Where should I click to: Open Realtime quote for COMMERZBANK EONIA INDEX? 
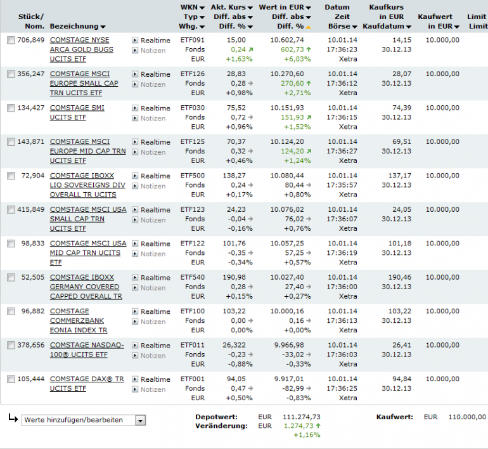coord(151,312)
